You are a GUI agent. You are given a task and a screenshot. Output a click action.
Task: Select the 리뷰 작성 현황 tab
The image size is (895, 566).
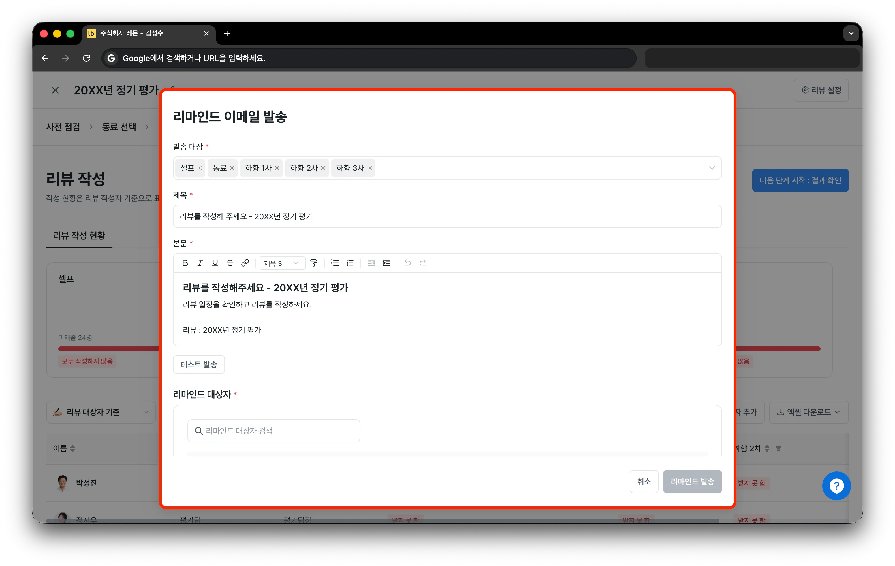tap(79, 235)
